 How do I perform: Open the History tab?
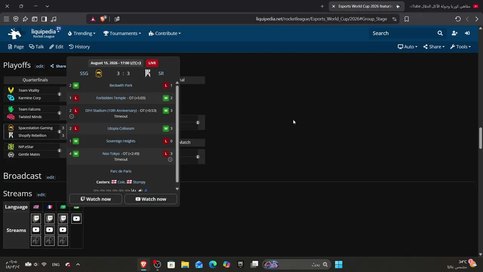[79, 47]
